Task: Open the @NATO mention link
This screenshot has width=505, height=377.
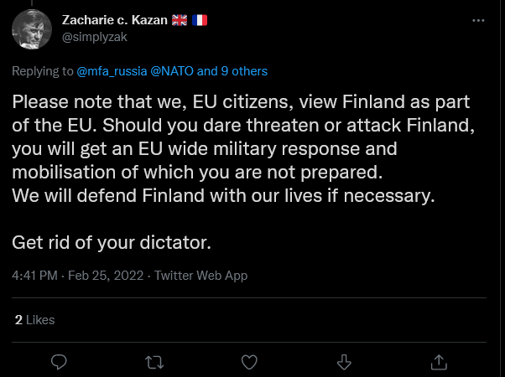Action: [x=172, y=71]
